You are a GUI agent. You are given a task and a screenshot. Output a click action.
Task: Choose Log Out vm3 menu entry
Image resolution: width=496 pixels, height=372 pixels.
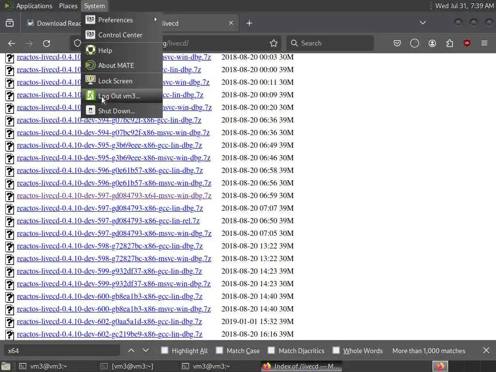pos(122,96)
